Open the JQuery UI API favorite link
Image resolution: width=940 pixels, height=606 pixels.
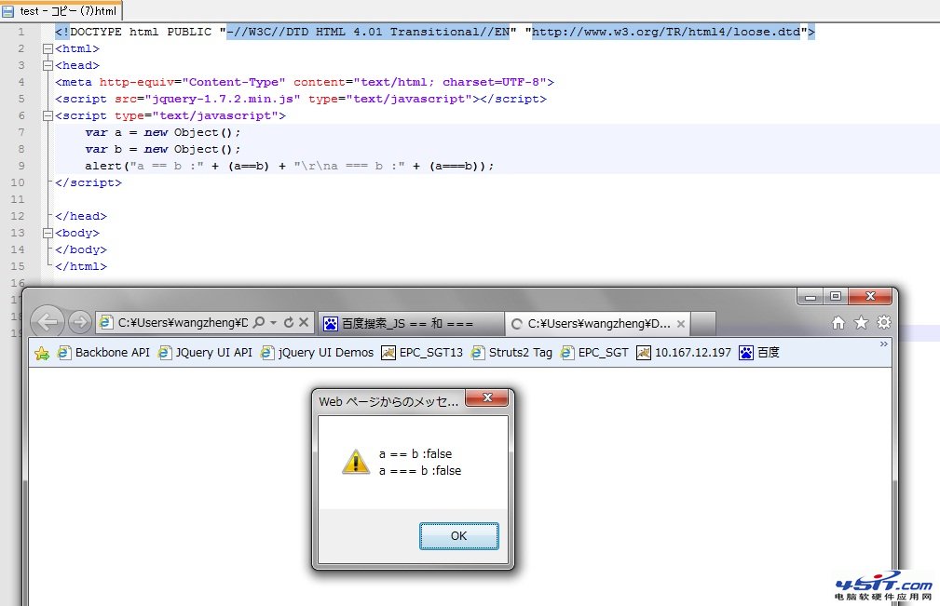205,353
